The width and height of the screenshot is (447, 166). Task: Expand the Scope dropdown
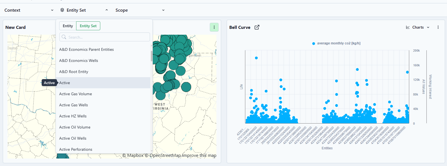(x=140, y=10)
